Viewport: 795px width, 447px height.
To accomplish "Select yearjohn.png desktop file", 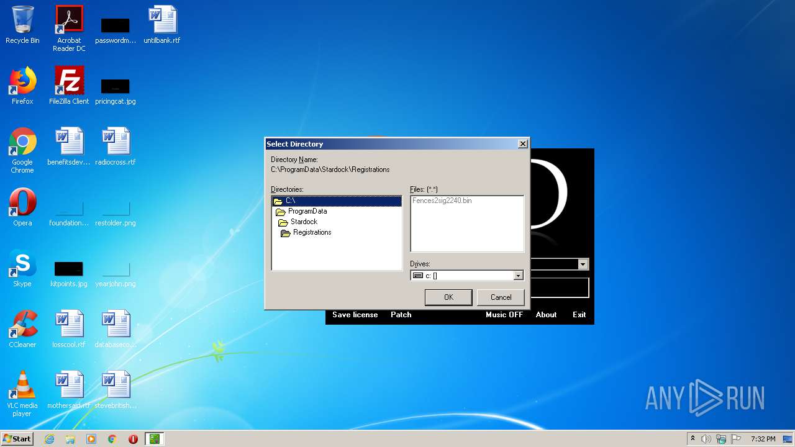I will coord(116,273).
